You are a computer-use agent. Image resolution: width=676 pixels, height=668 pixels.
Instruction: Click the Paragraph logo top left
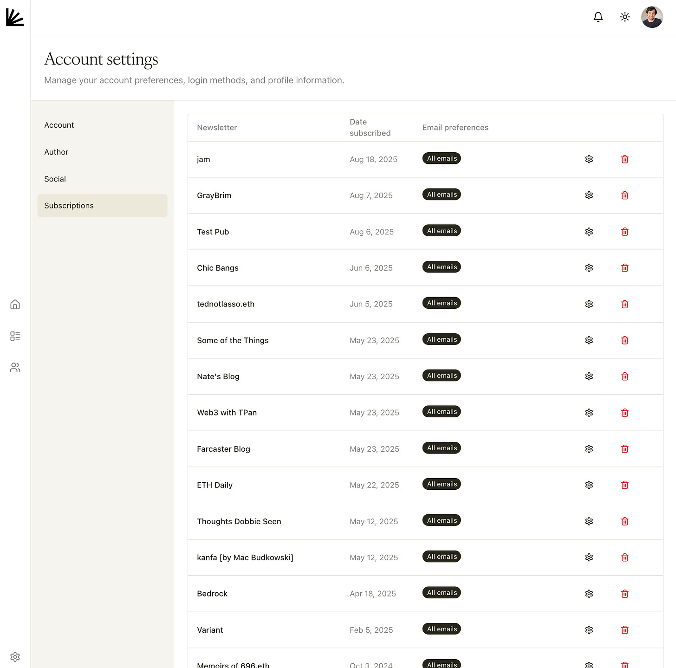coord(14,17)
